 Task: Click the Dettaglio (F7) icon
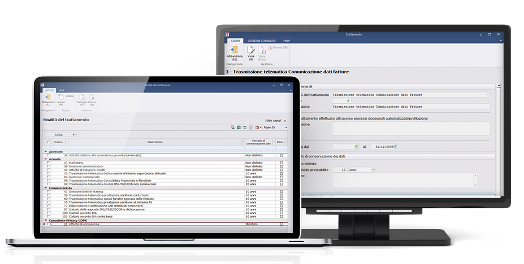pyautogui.click(x=81, y=99)
